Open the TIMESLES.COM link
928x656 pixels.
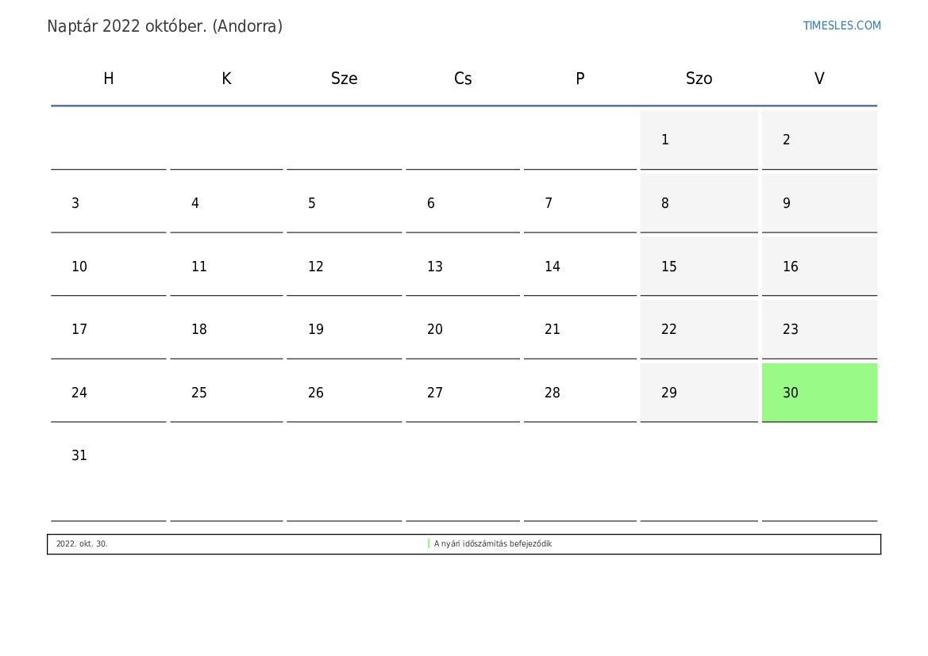tap(841, 25)
